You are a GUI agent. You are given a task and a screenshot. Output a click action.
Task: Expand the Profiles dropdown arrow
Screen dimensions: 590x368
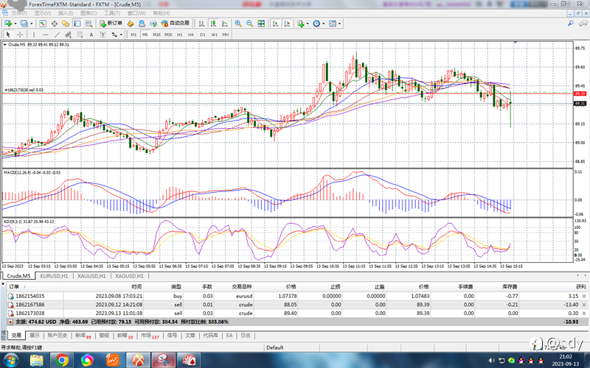[x=31, y=24]
